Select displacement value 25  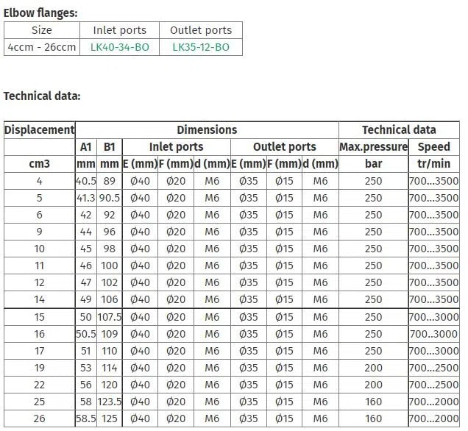coord(40,402)
